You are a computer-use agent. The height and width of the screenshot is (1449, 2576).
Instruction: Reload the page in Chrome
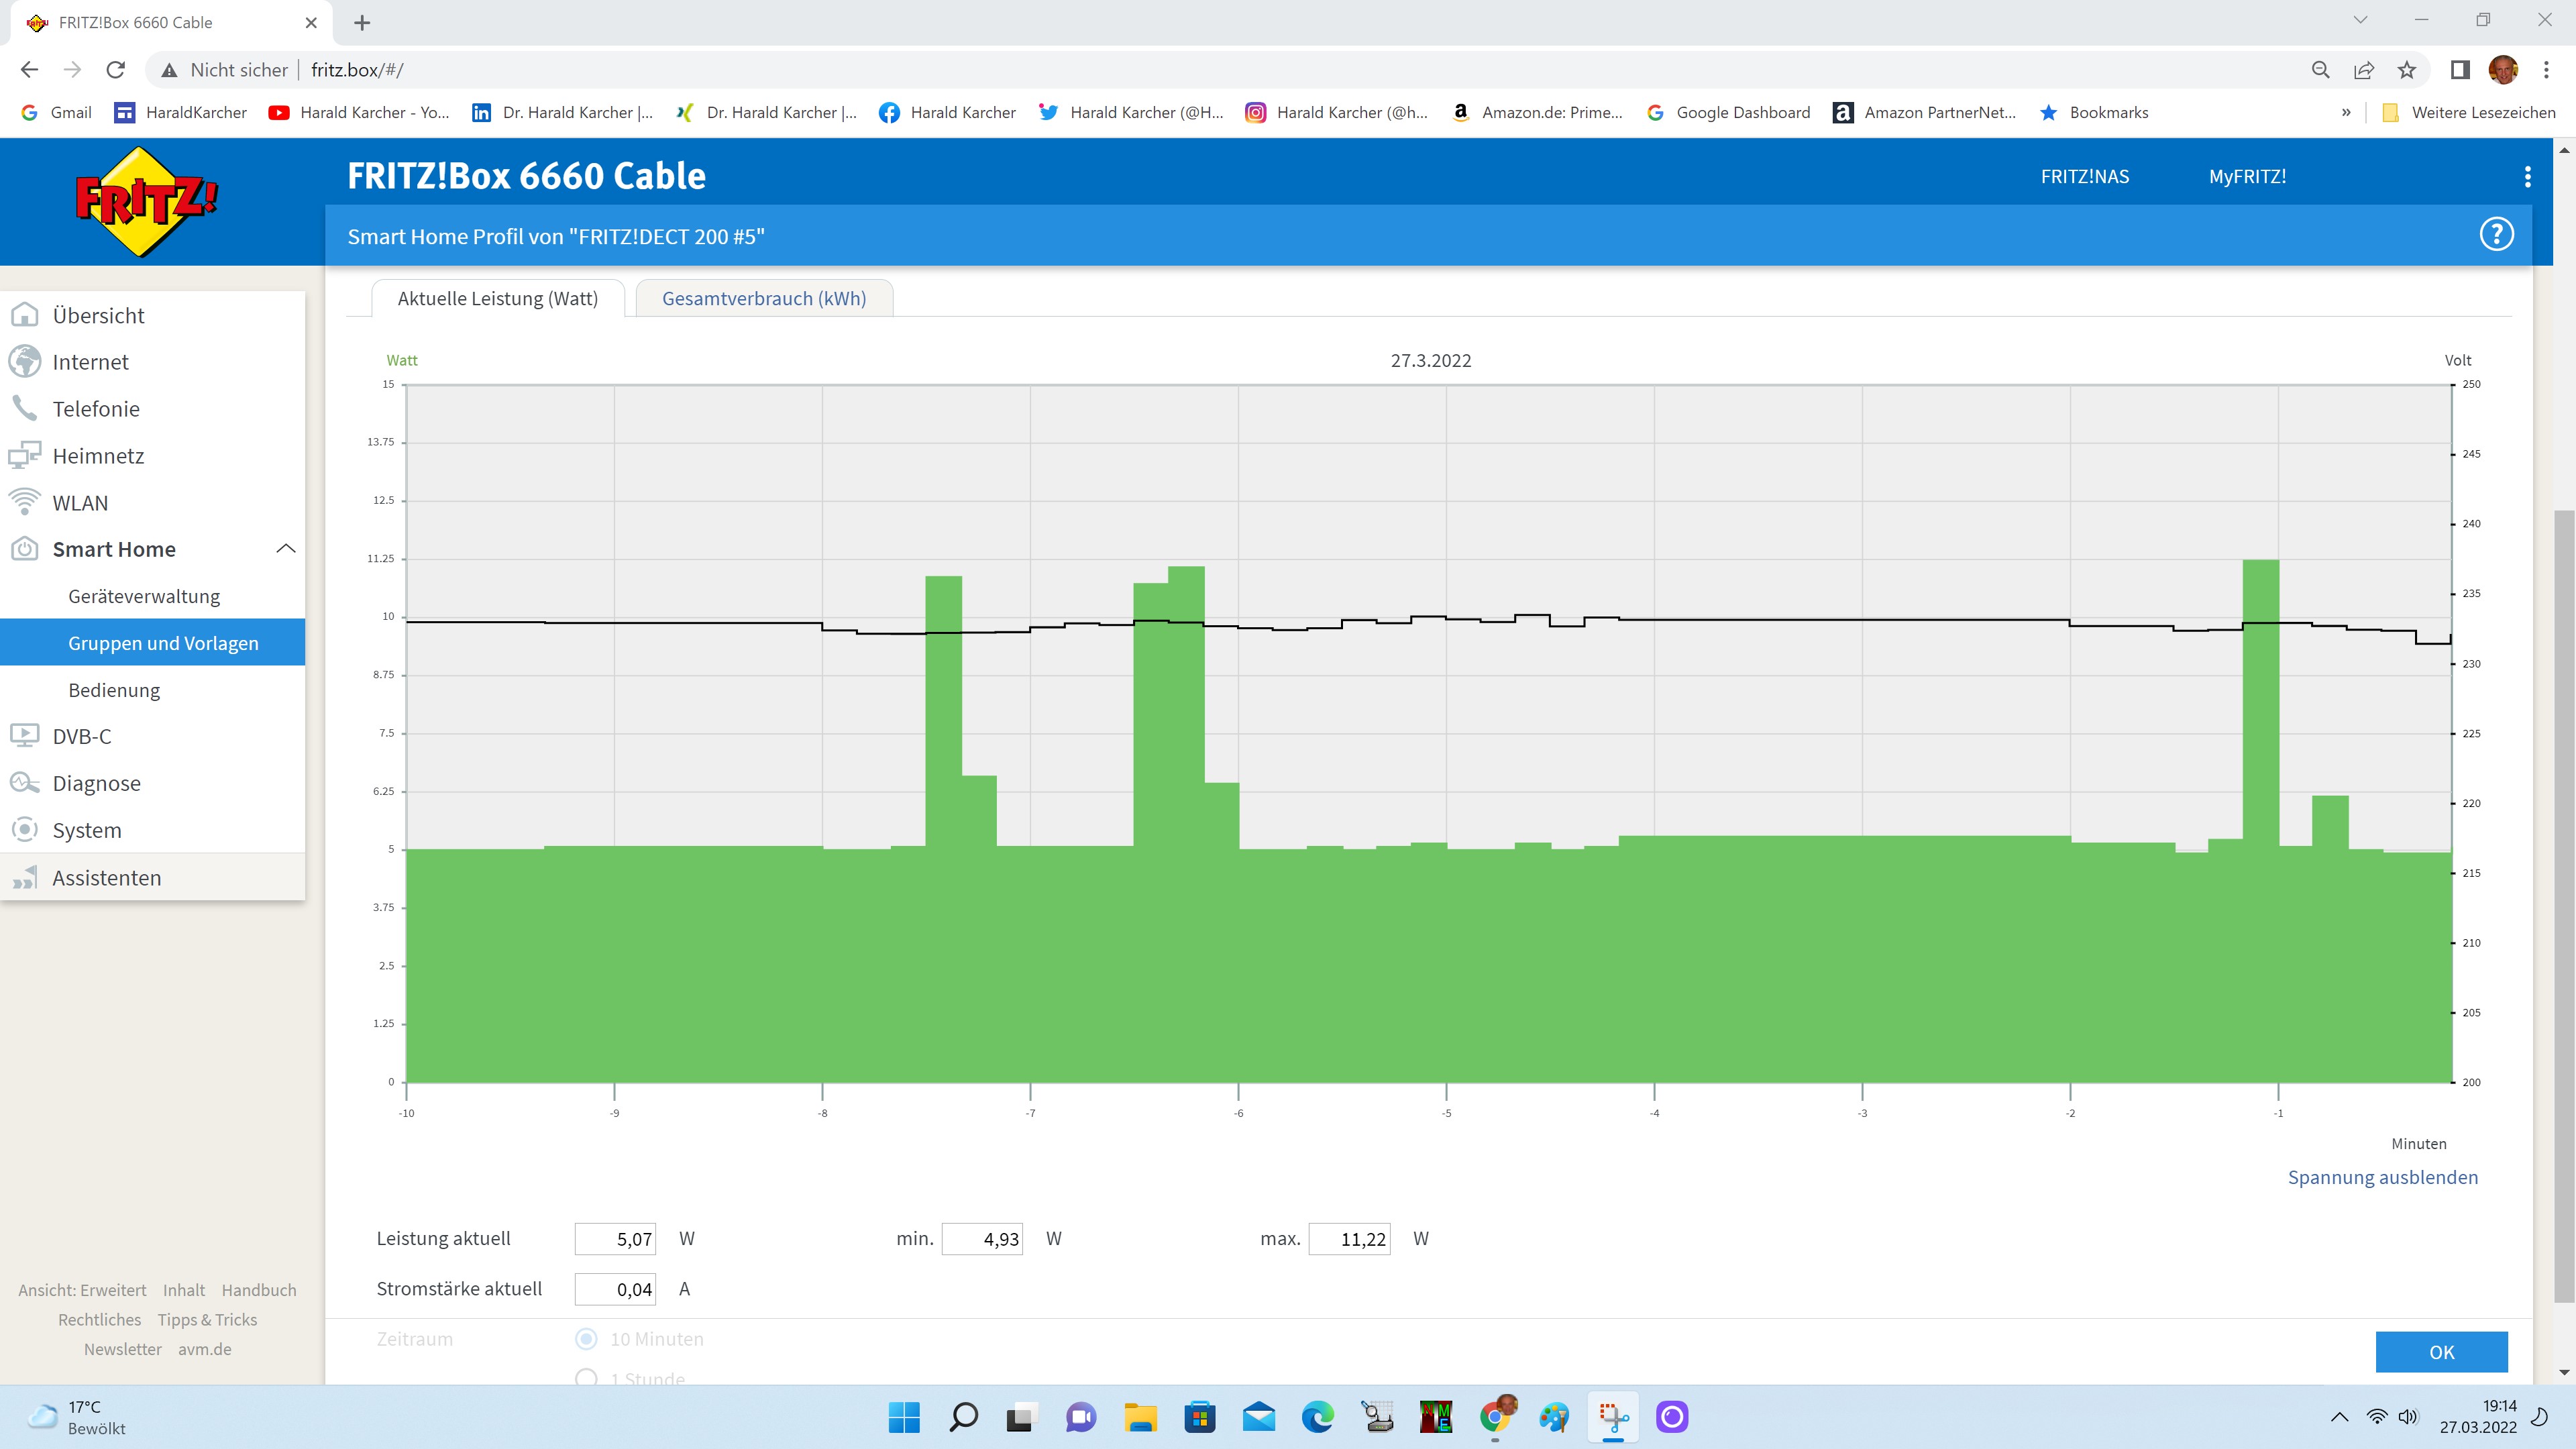[116, 70]
